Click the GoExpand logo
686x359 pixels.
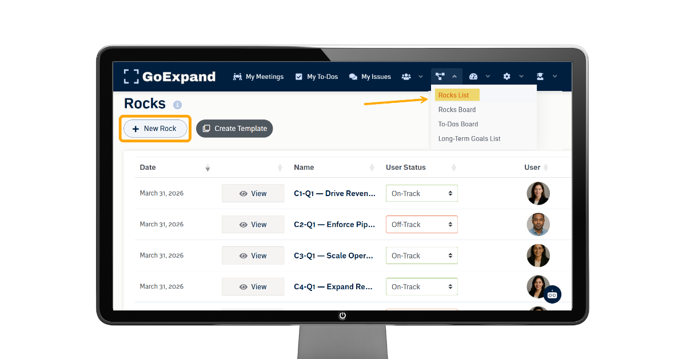(170, 77)
